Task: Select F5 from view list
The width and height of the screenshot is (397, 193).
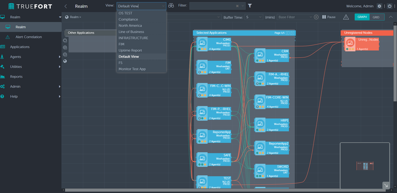Action: tap(141, 63)
